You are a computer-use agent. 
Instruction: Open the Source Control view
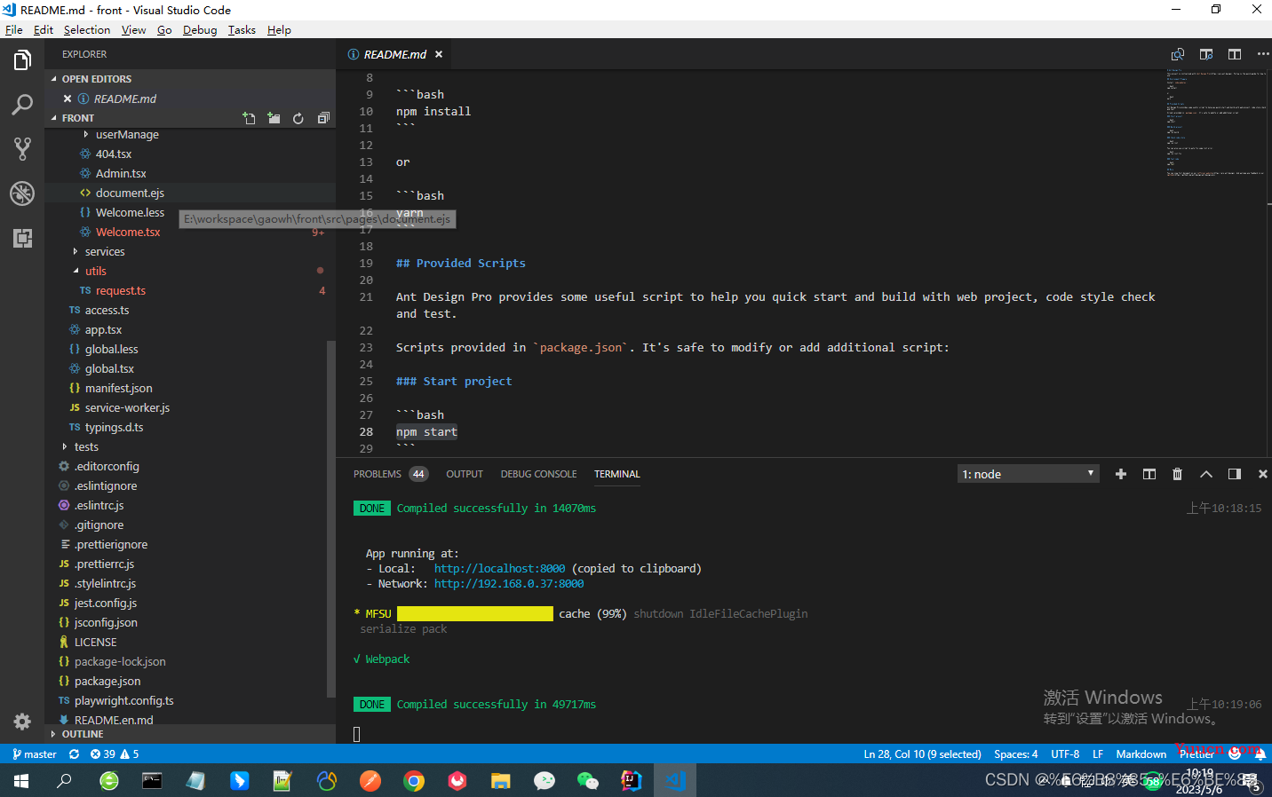pos(22,149)
